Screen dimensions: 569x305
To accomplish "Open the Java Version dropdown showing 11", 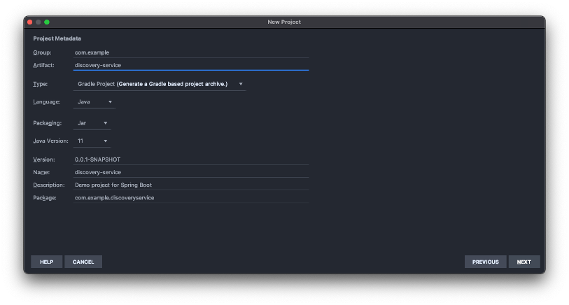I will point(92,141).
